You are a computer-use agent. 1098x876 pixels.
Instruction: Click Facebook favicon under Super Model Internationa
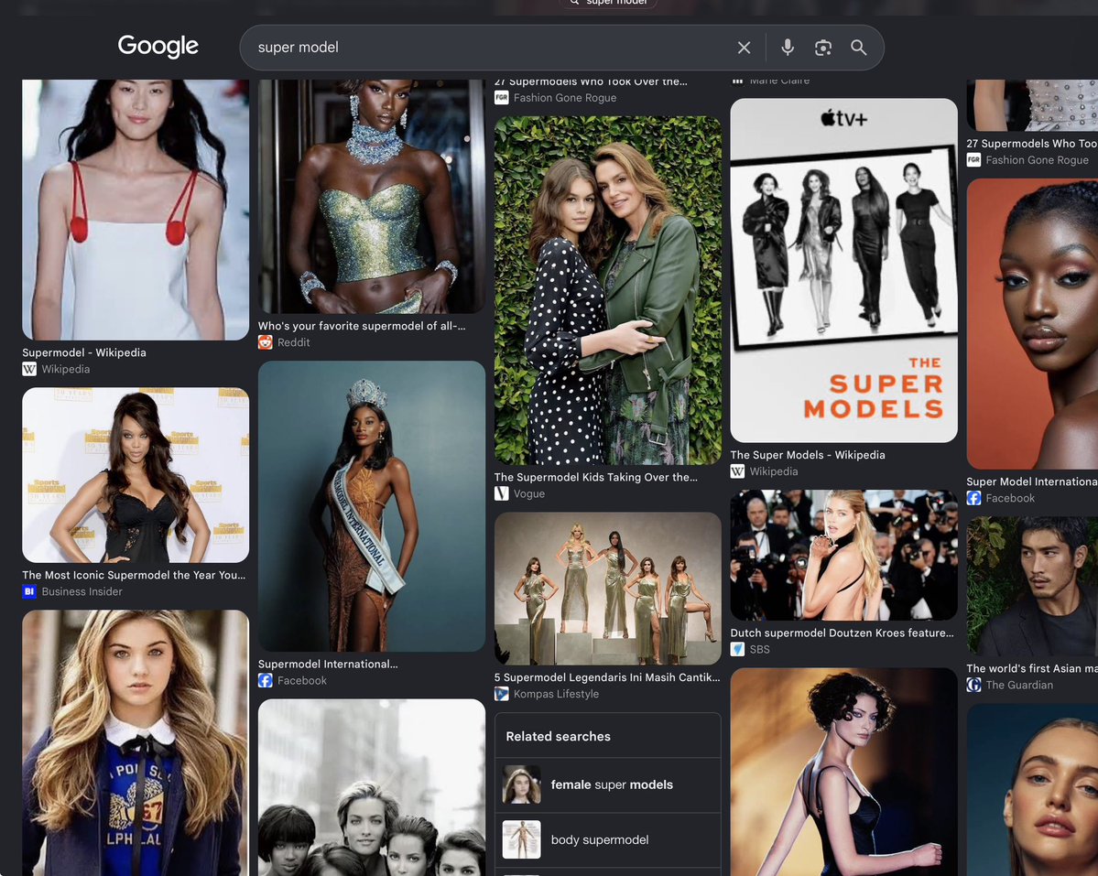pyautogui.click(x=973, y=497)
